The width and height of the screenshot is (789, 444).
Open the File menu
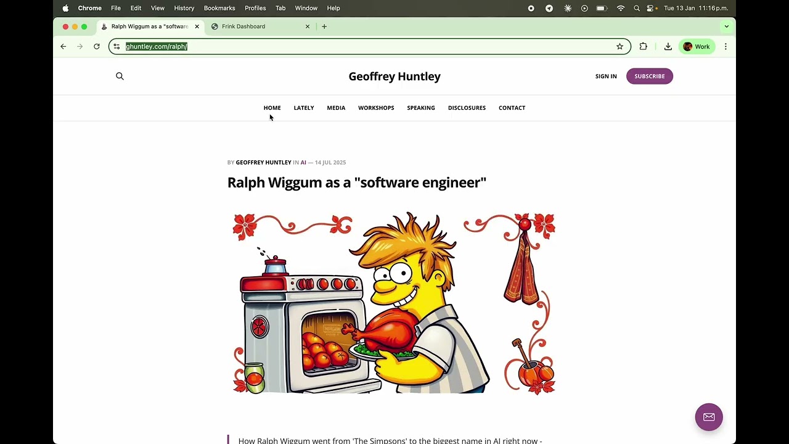[116, 8]
